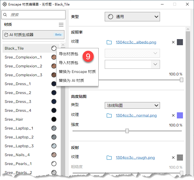Viewport: 194px width, 180px height.
Task: Open folder icon for albedo texture
Action: coord(109,42)
